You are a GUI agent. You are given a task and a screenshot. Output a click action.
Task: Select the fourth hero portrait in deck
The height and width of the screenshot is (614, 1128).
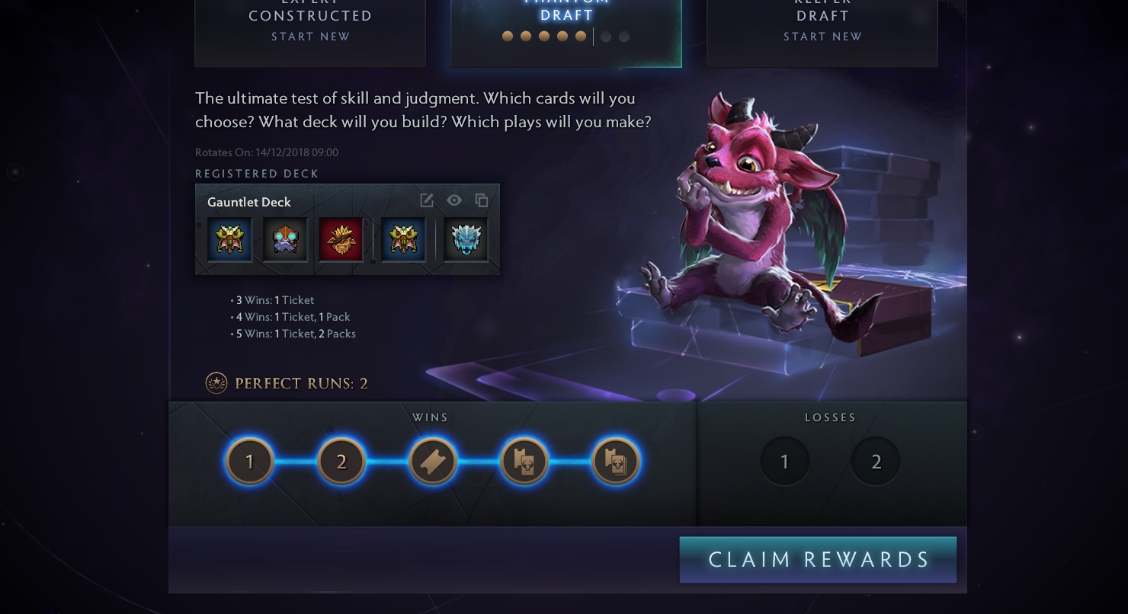tap(403, 239)
